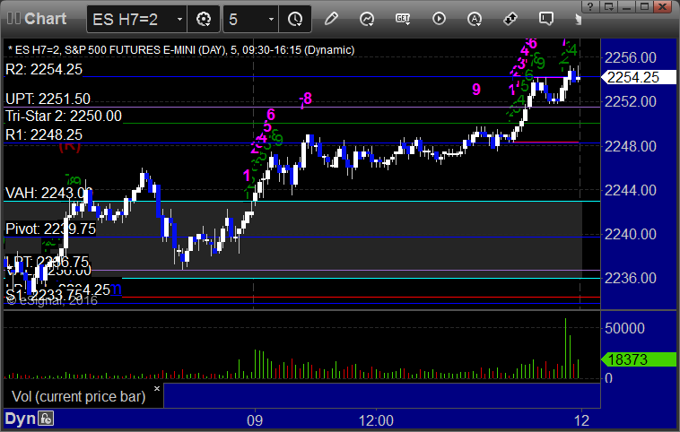
Task: Click the diamond arrows trade icon
Action: tap(510, 19)
